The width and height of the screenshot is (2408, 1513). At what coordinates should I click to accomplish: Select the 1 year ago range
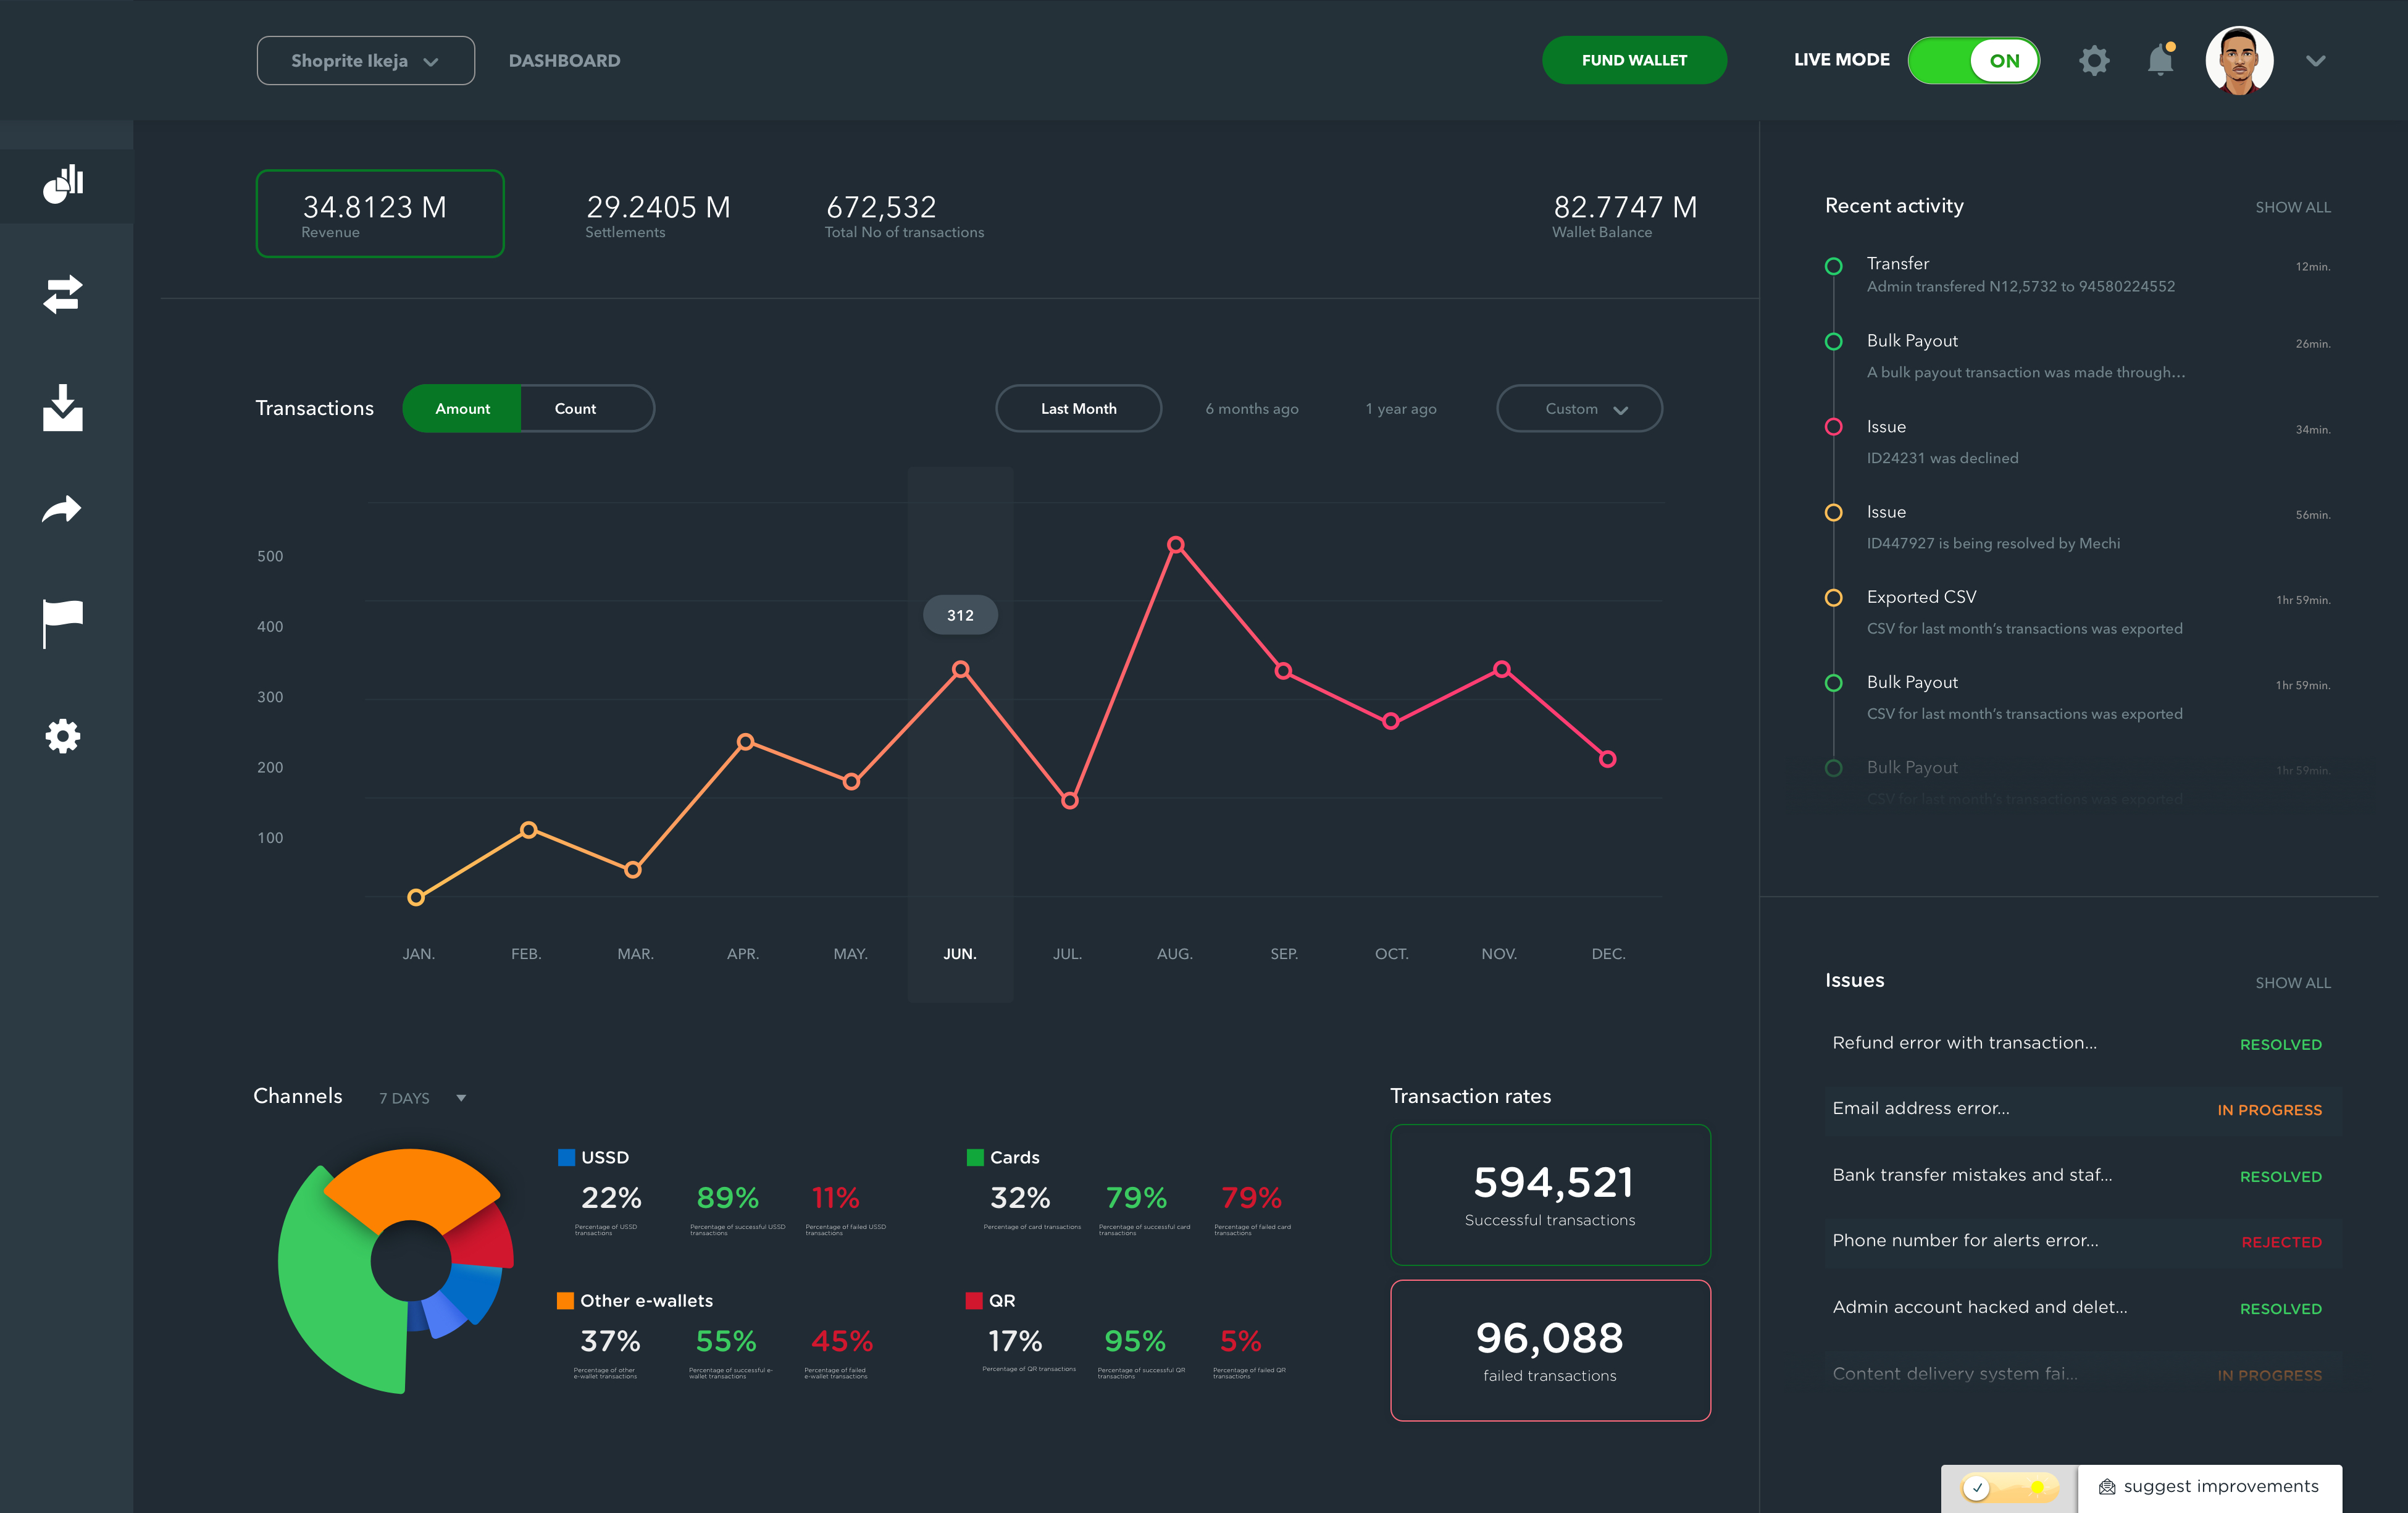[1401, 408]
